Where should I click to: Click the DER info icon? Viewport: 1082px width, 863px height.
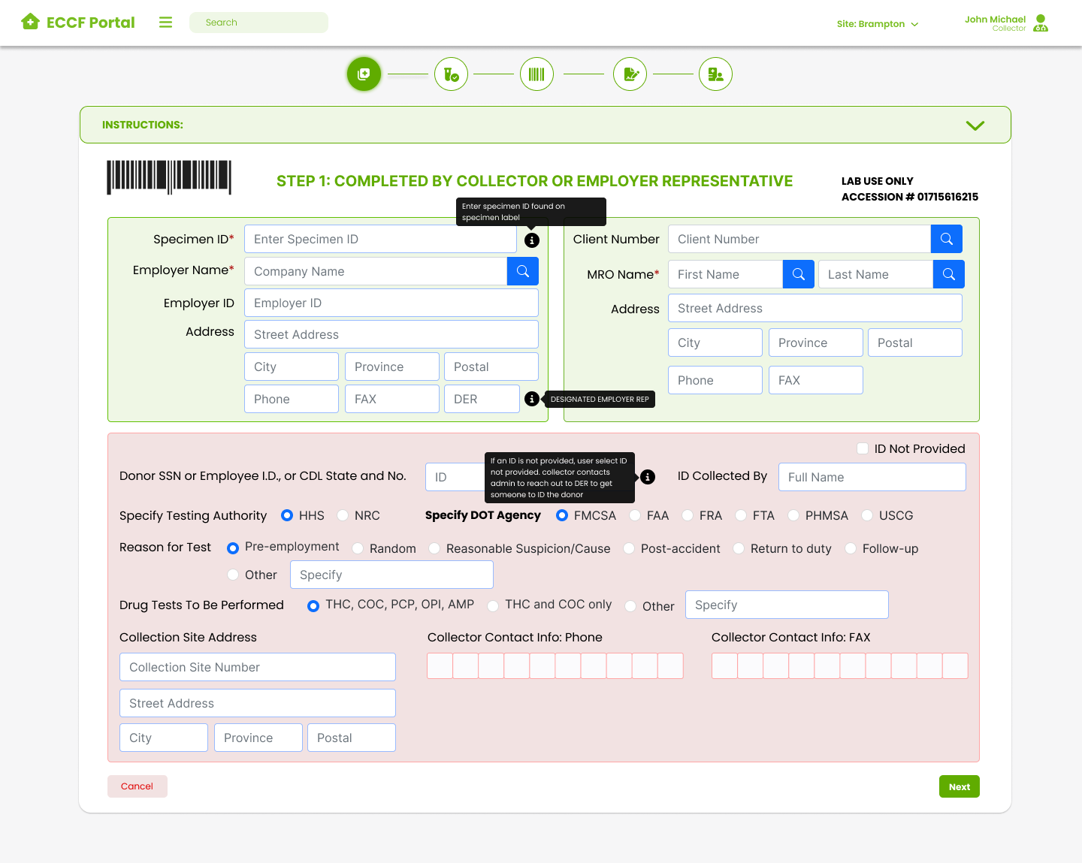(532, 399)
